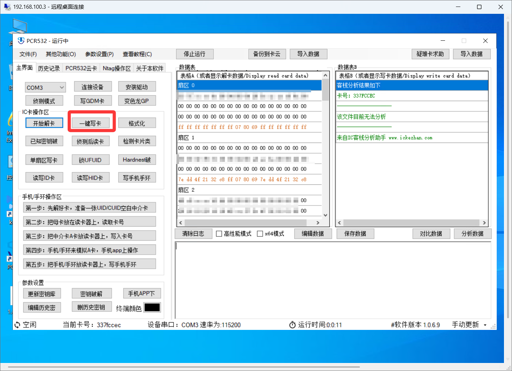Click the 停止运行 button
The height and width of the screenshot is (371, 512).
click(195, 54)
